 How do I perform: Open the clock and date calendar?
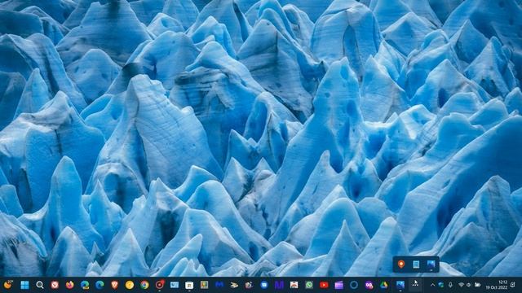pos(497,285)
